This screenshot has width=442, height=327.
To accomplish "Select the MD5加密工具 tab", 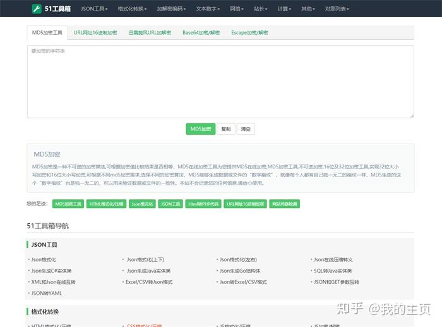I will [x=47, y=32].
